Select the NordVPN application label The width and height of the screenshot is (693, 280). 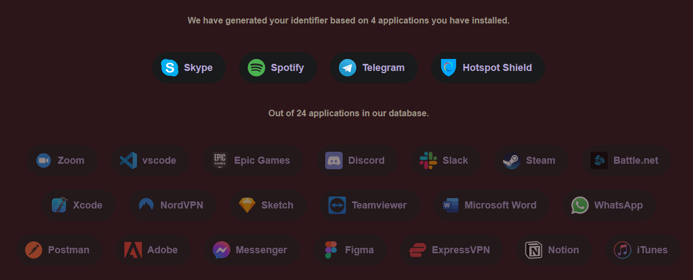pos(181,205)
